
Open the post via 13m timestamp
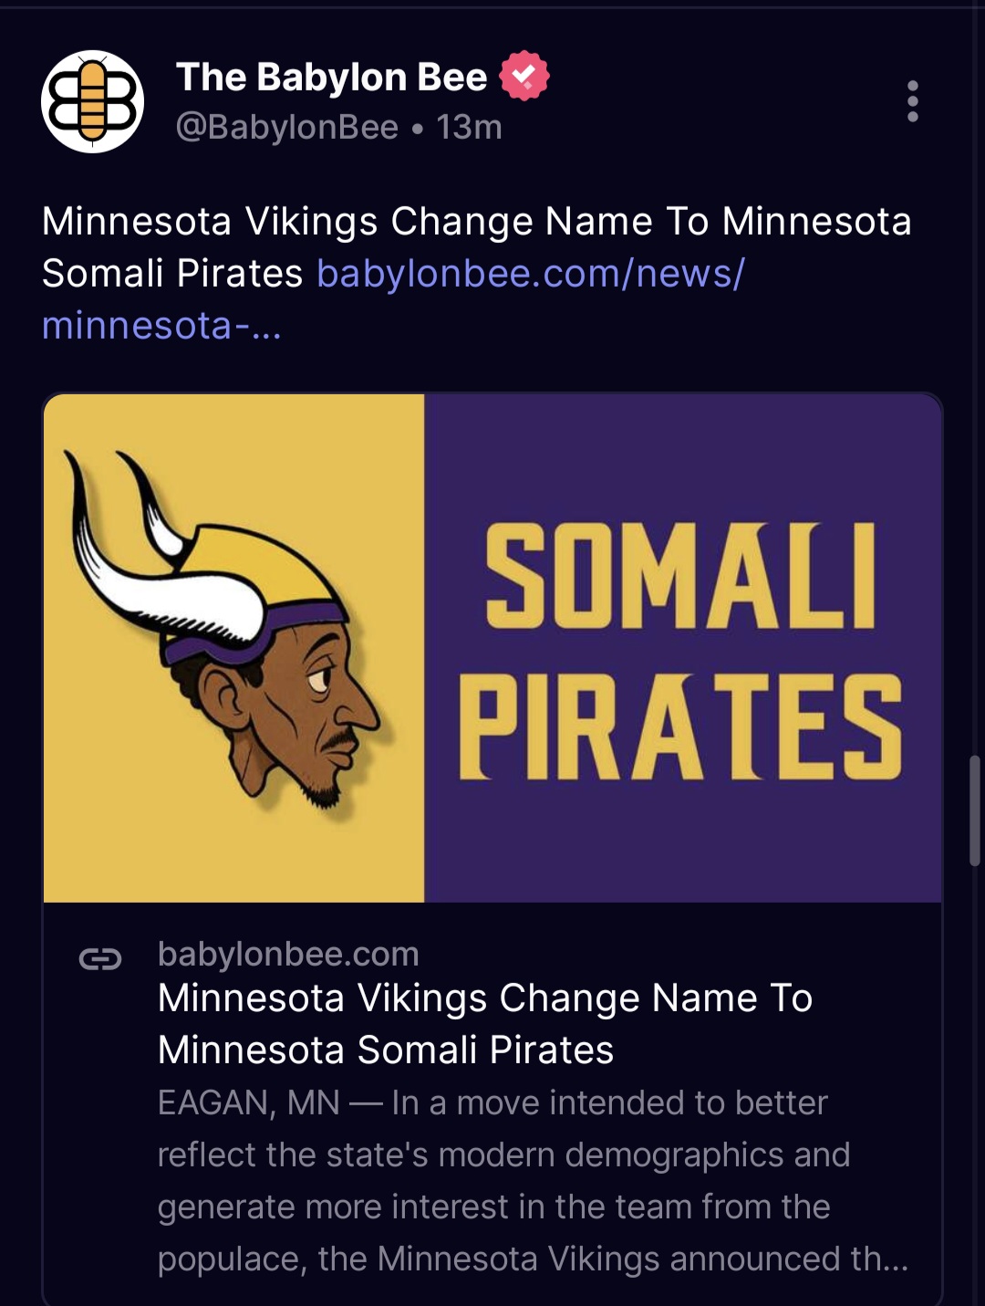[x=469, y=127]
